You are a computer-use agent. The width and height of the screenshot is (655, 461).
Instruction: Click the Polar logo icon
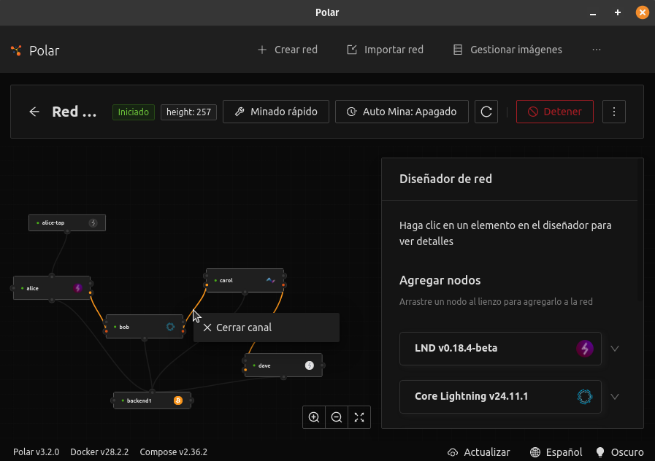click(16, 50)
